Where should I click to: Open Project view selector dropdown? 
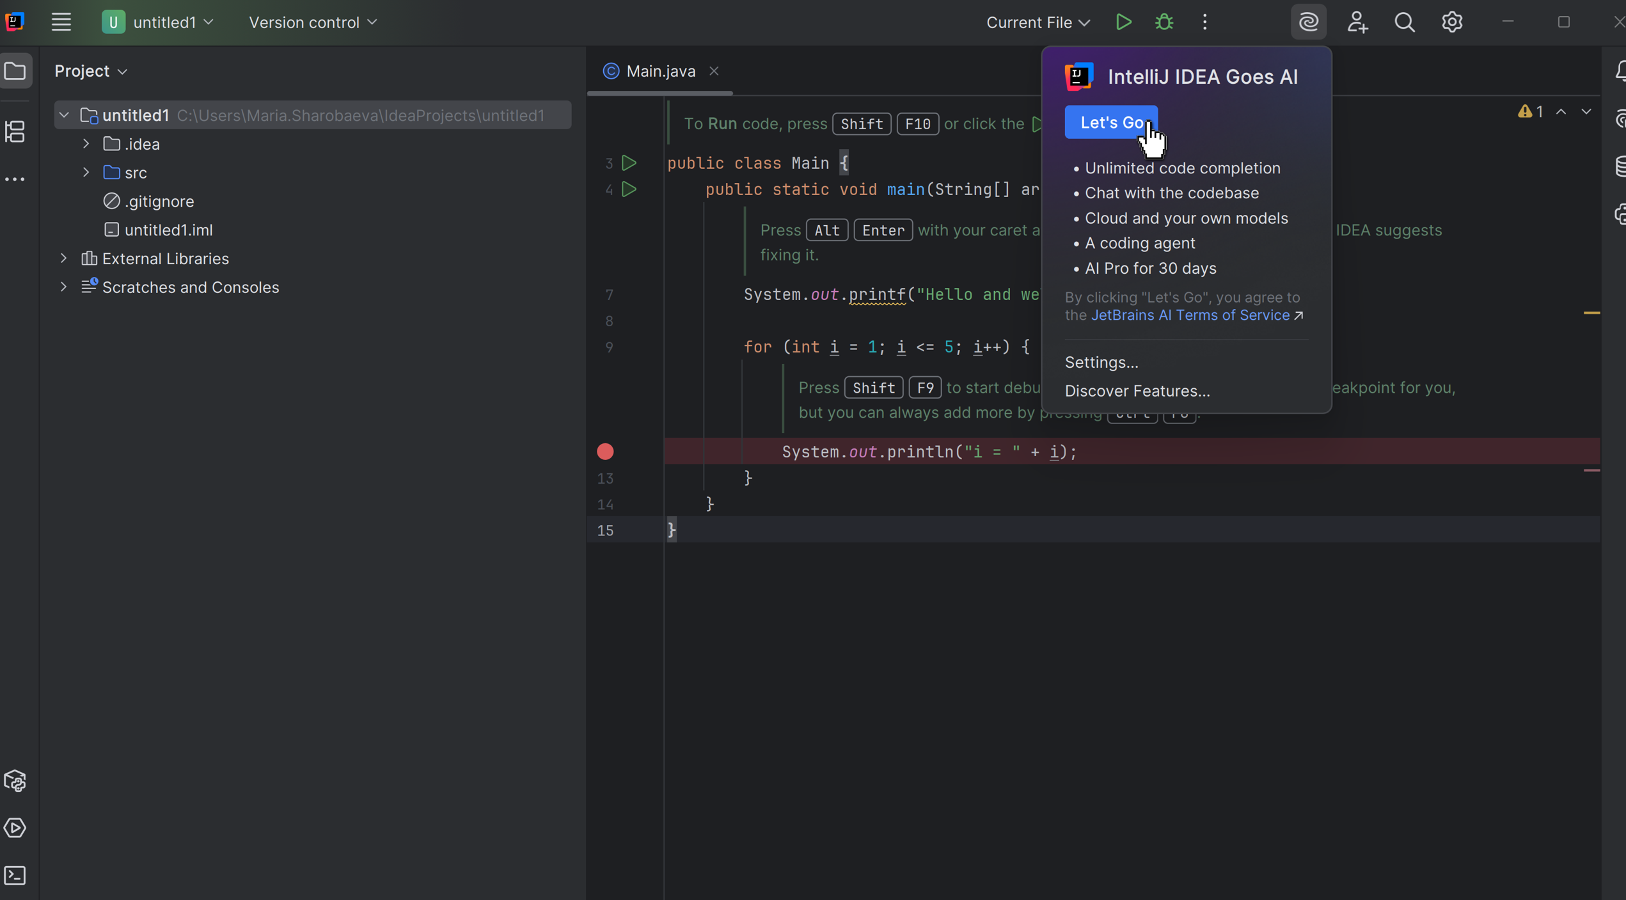click(91, 71)
